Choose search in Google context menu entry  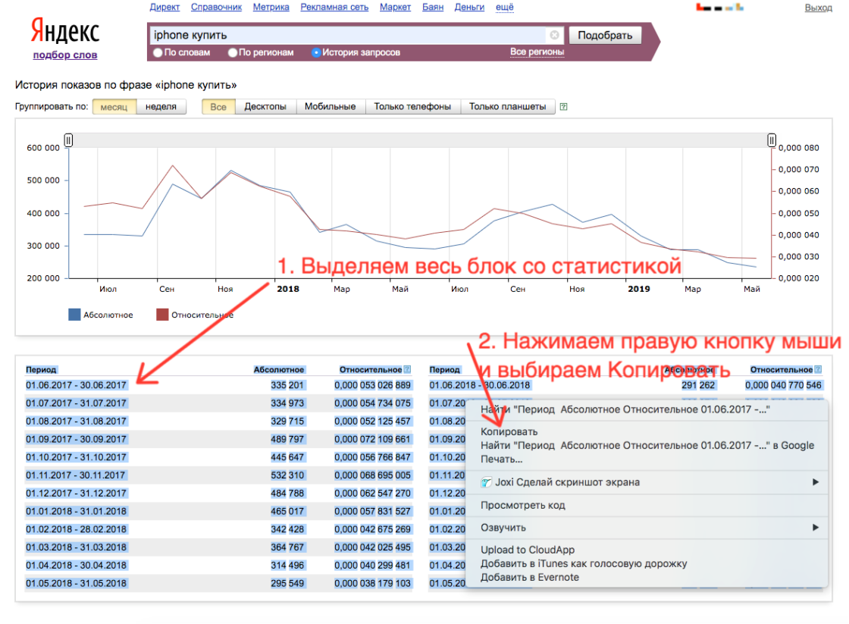pos(647,445)
